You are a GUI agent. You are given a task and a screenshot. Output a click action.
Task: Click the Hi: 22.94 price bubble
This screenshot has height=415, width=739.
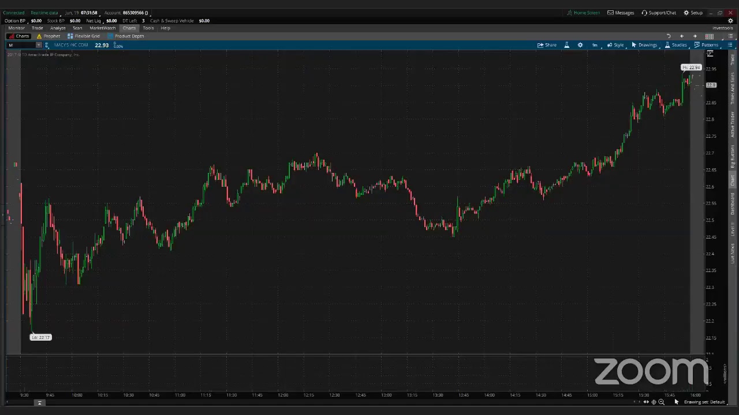pyautogui.click(x=691, y=67)
